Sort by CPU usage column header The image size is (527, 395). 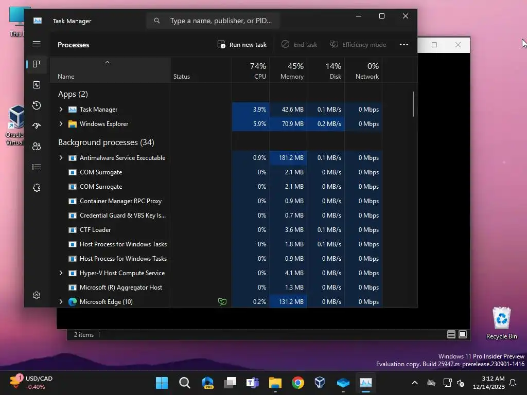coord(251,70)
